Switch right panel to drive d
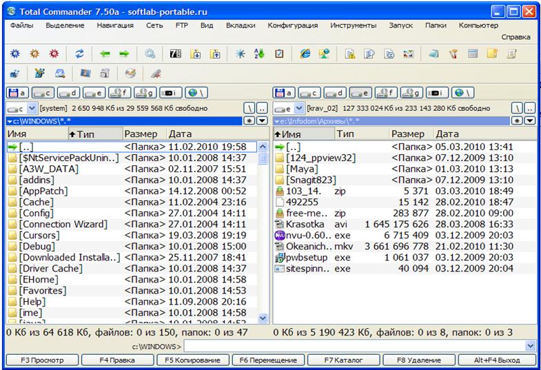The height and width of the screenshot is (370, 541). click(x=335, y=93)
